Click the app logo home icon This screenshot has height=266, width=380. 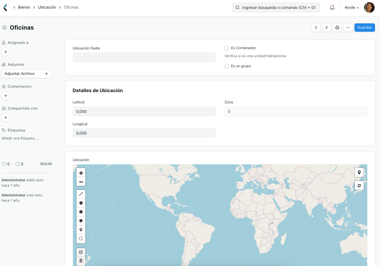coord(5,7)
